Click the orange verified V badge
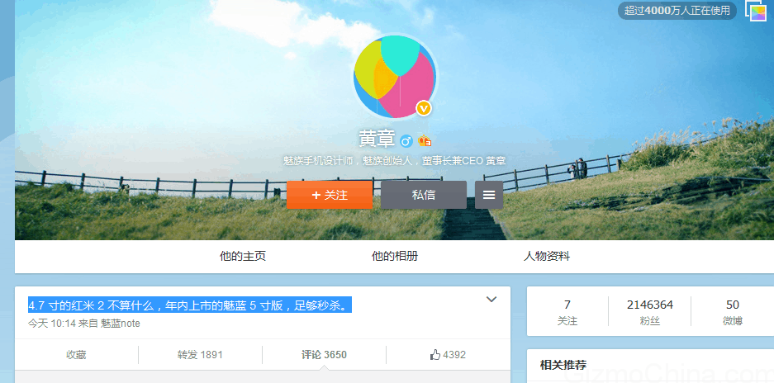The width and height of the screenshot is (774, 383). (424, 108)
